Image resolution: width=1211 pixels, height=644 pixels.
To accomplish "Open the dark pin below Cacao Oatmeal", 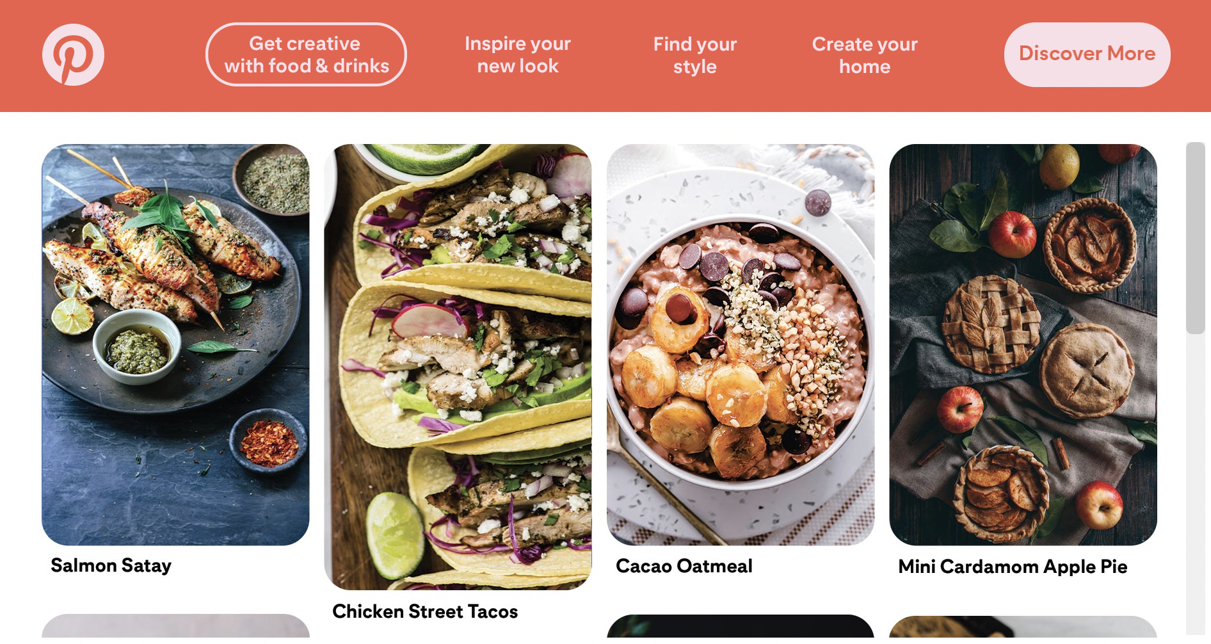I will pos(741,627).
